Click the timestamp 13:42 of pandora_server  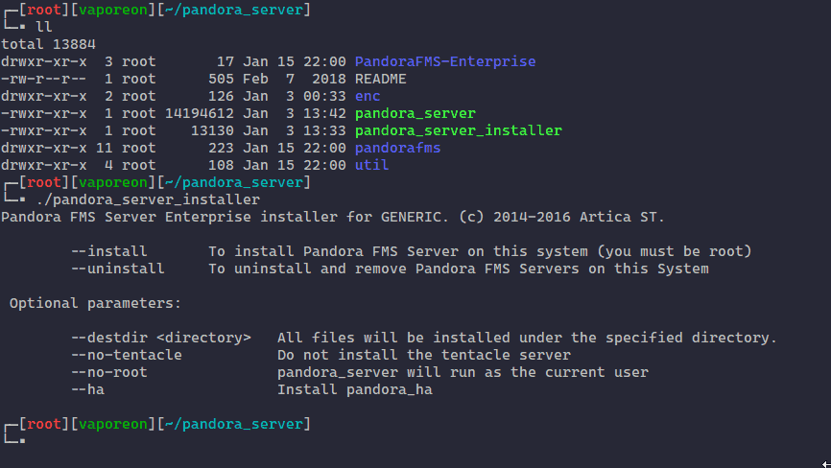pyautogui.click(x=324, y=113)
